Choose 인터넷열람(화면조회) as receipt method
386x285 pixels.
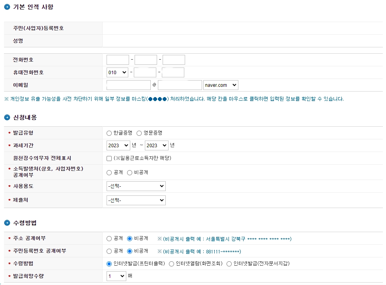[171, 264]
